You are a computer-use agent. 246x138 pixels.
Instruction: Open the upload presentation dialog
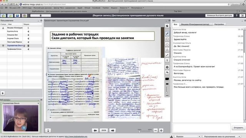(x=48, y=130)
